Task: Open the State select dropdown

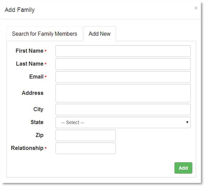Action: [123, 123]
